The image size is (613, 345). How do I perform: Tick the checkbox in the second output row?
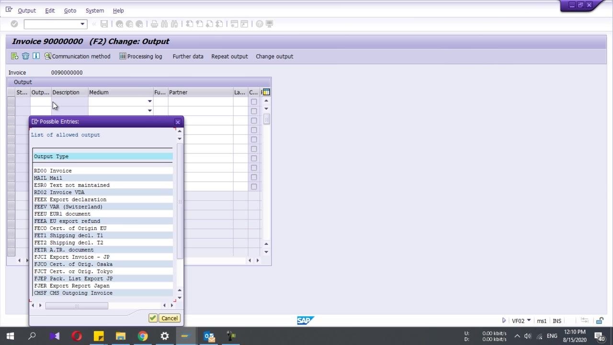pyautogui.click(x=254, y=111)
